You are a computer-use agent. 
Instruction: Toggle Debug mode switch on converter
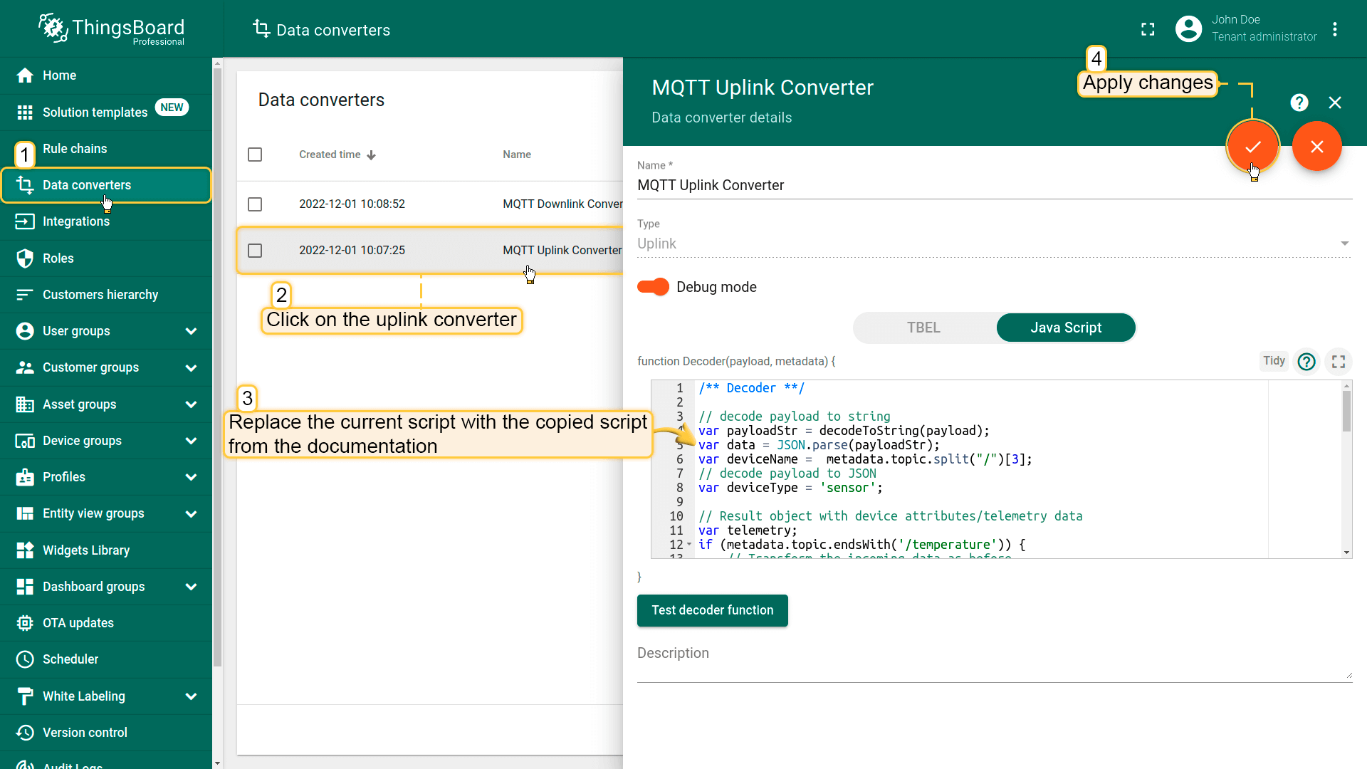654,286
